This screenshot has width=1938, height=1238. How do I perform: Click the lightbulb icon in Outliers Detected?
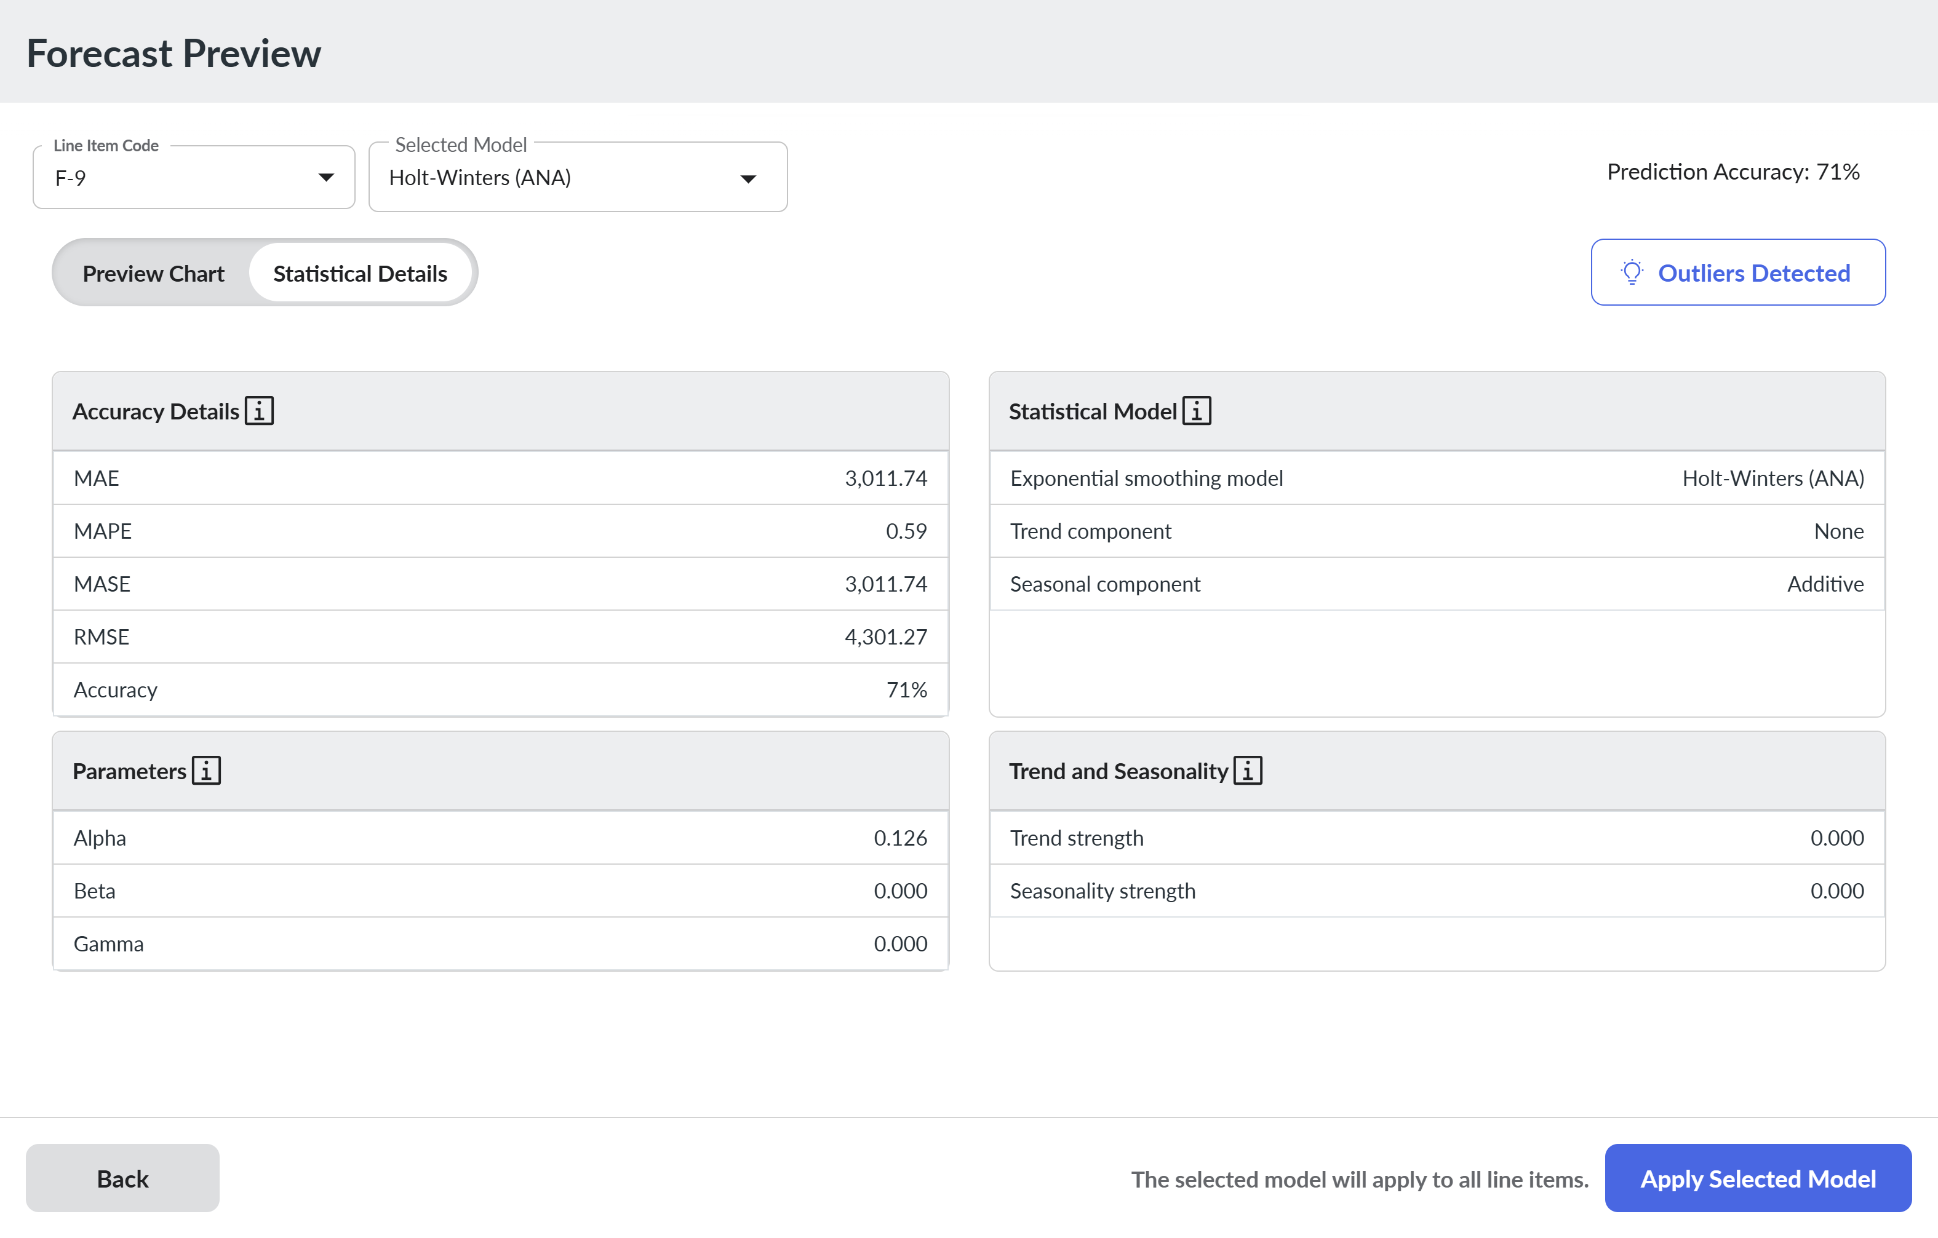[x=1632, y=272]
